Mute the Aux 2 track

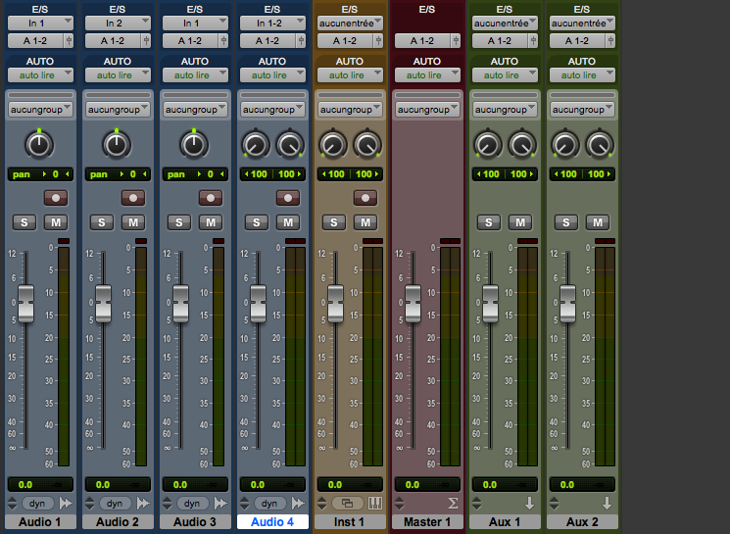[x=598, y=222]
